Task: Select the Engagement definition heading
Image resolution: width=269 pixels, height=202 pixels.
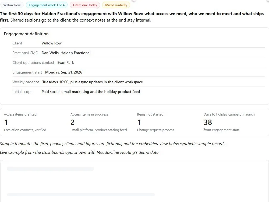Action: tap(26, 34)
